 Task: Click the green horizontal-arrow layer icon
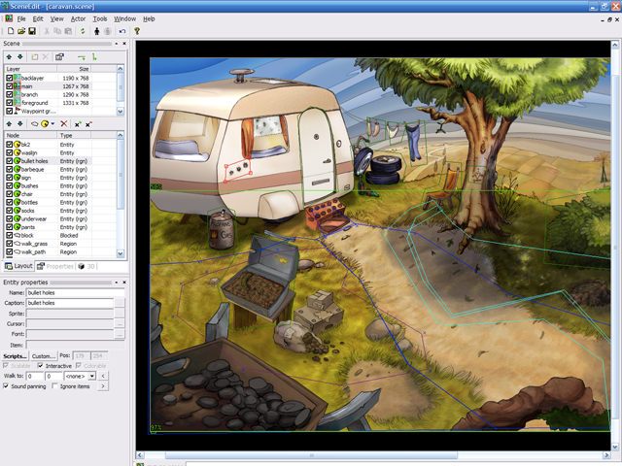coord(82,57)
